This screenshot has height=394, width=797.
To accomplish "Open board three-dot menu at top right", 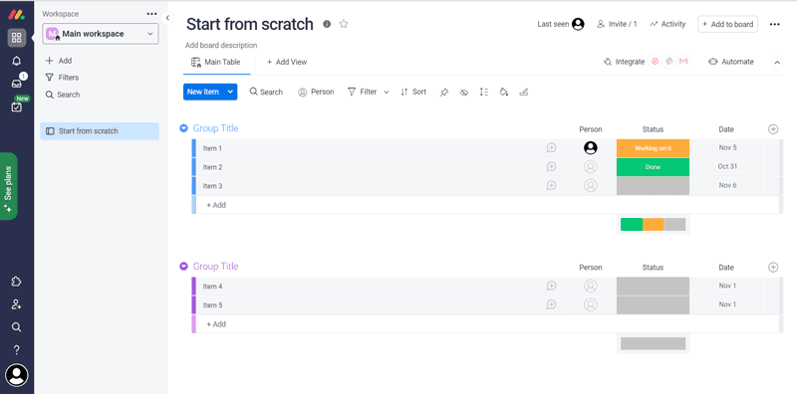I will point(775,24).
